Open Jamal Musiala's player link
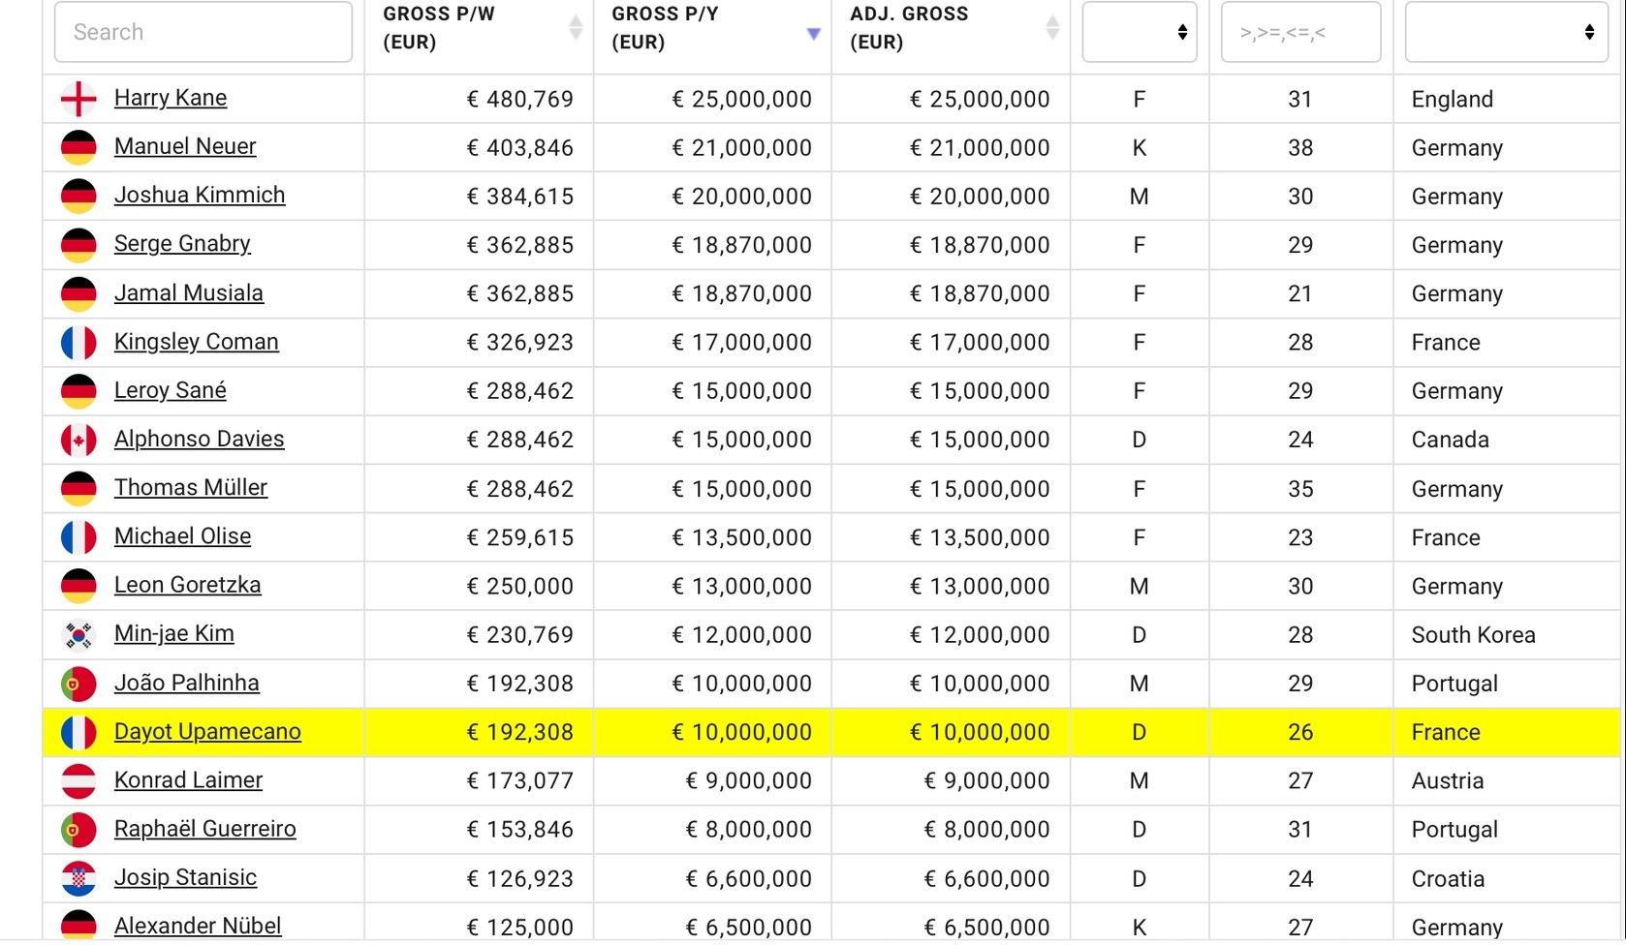This screenshot has height=945, width=1626. [189, 292]
